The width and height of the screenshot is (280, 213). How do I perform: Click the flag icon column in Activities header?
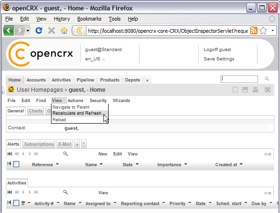23,203
